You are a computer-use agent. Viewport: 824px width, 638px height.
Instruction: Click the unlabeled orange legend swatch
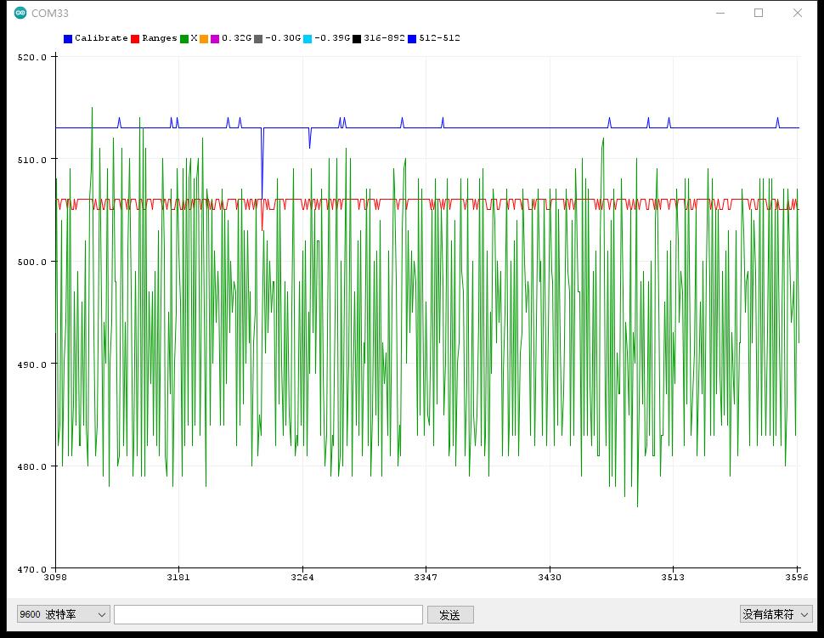tap(204, 39)
